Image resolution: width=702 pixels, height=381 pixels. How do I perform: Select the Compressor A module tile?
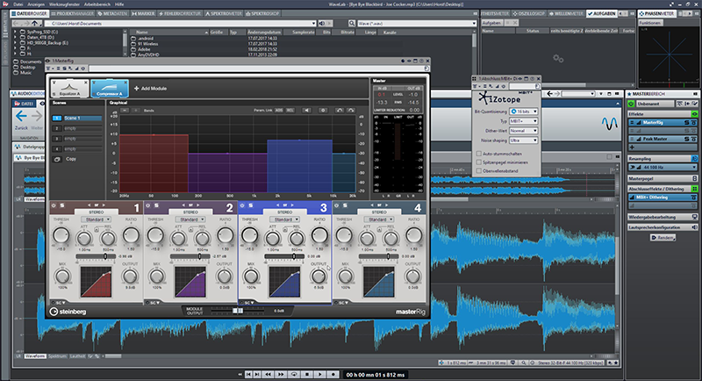pyautogui.click(x=110, y=88)
